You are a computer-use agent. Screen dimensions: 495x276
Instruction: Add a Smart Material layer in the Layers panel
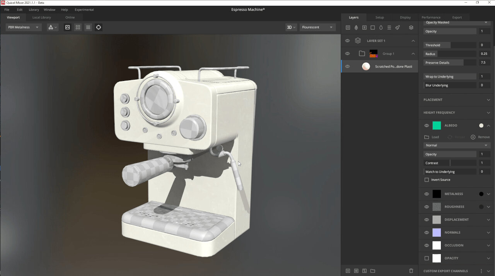364,27
